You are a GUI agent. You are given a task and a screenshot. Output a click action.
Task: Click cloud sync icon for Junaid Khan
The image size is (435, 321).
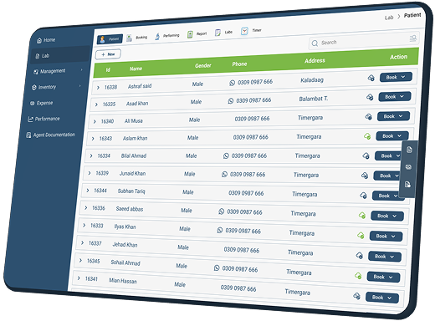click(365, 176)
